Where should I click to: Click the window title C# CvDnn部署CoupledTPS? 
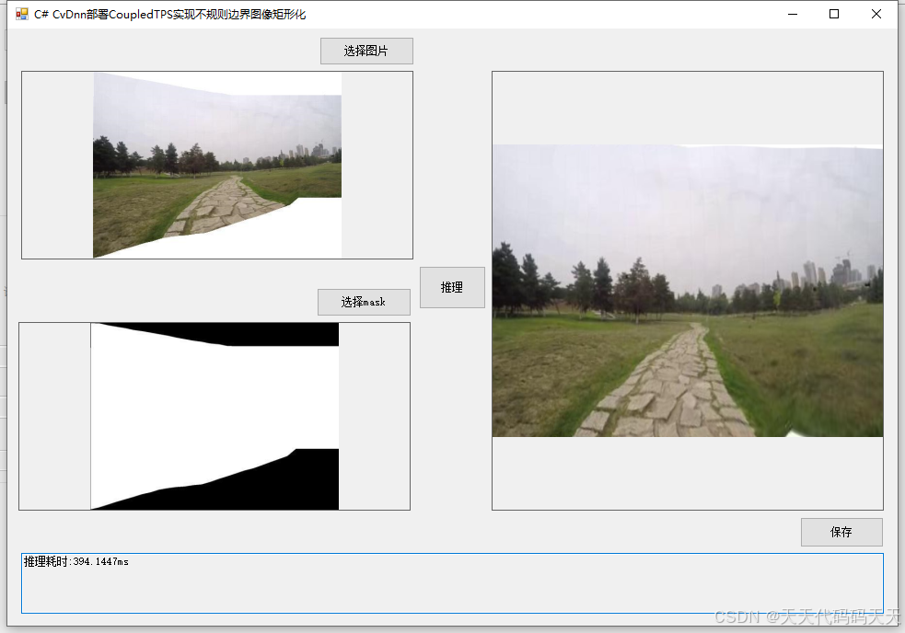pos(169,15)
